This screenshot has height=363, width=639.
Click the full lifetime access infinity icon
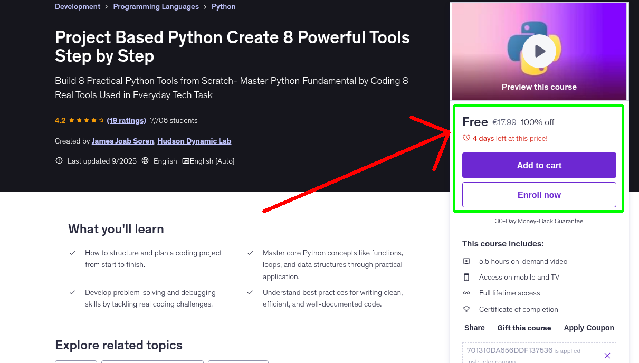[x=466, y=293]
